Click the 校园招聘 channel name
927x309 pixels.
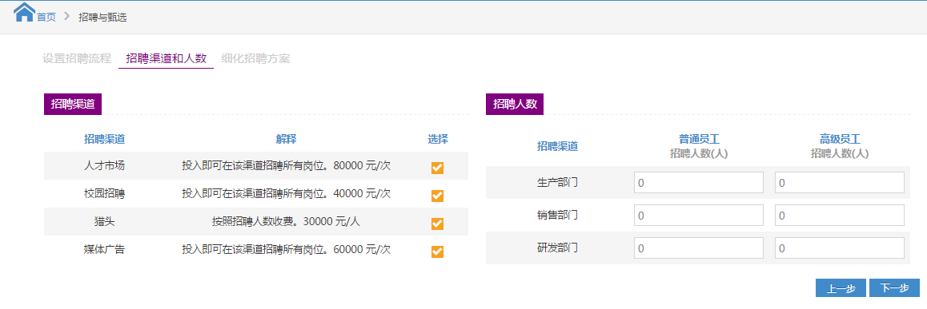click(x=104, y=193)
